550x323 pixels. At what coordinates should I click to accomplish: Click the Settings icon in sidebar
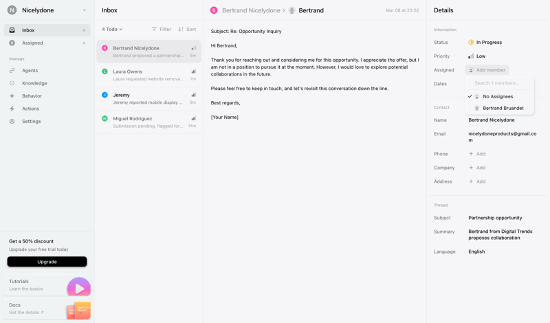(x=12, y=122)
